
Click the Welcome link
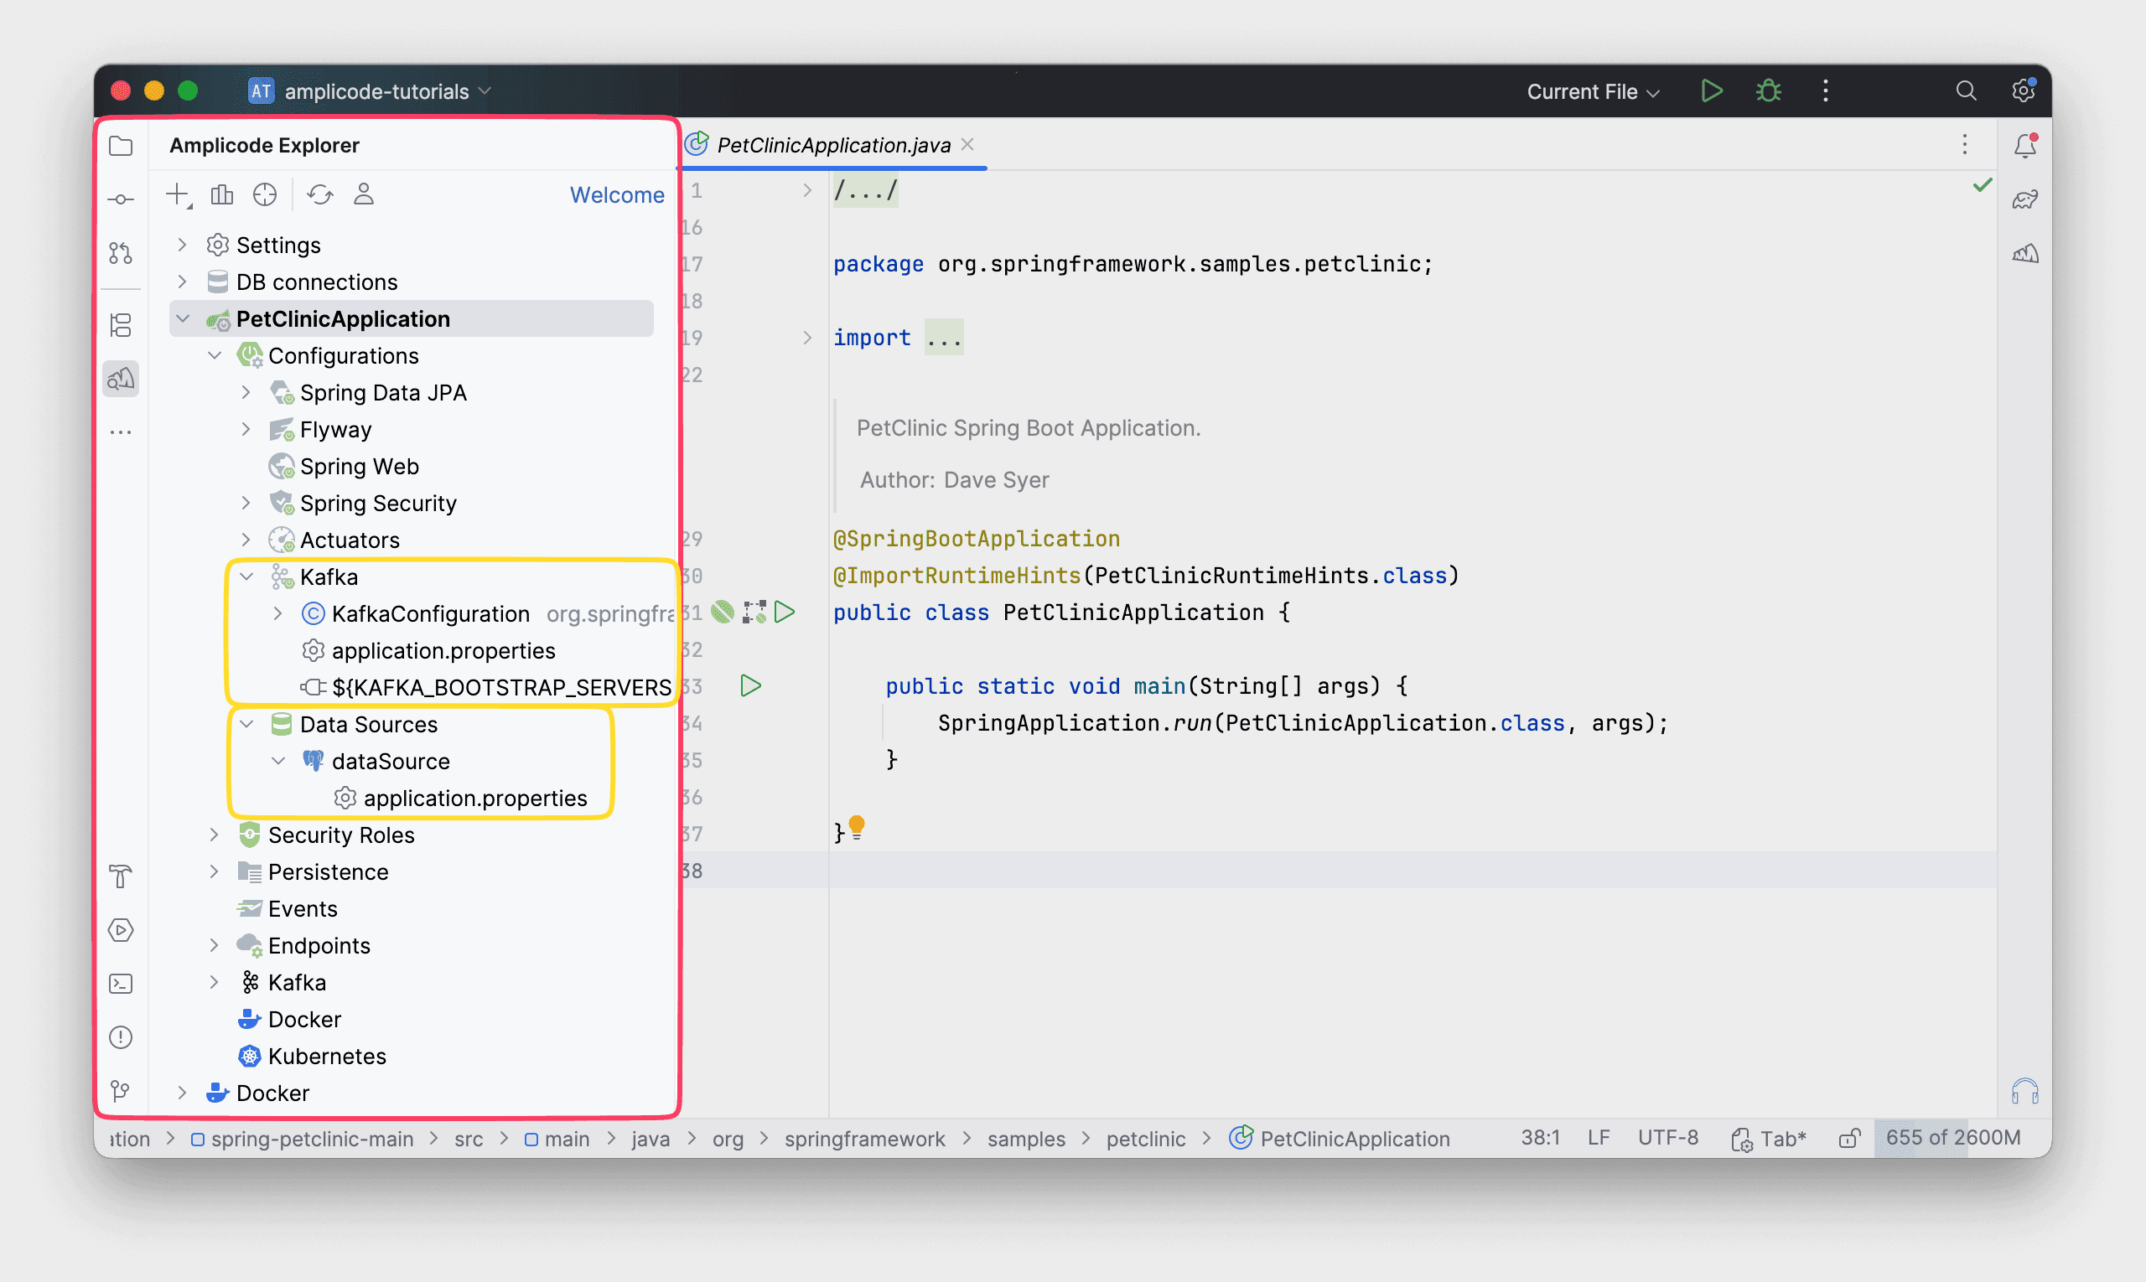coord(617,195)
